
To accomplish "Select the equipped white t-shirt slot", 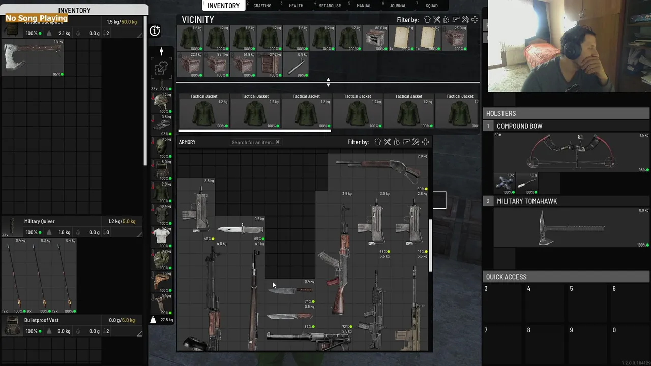I will point(162,236).
